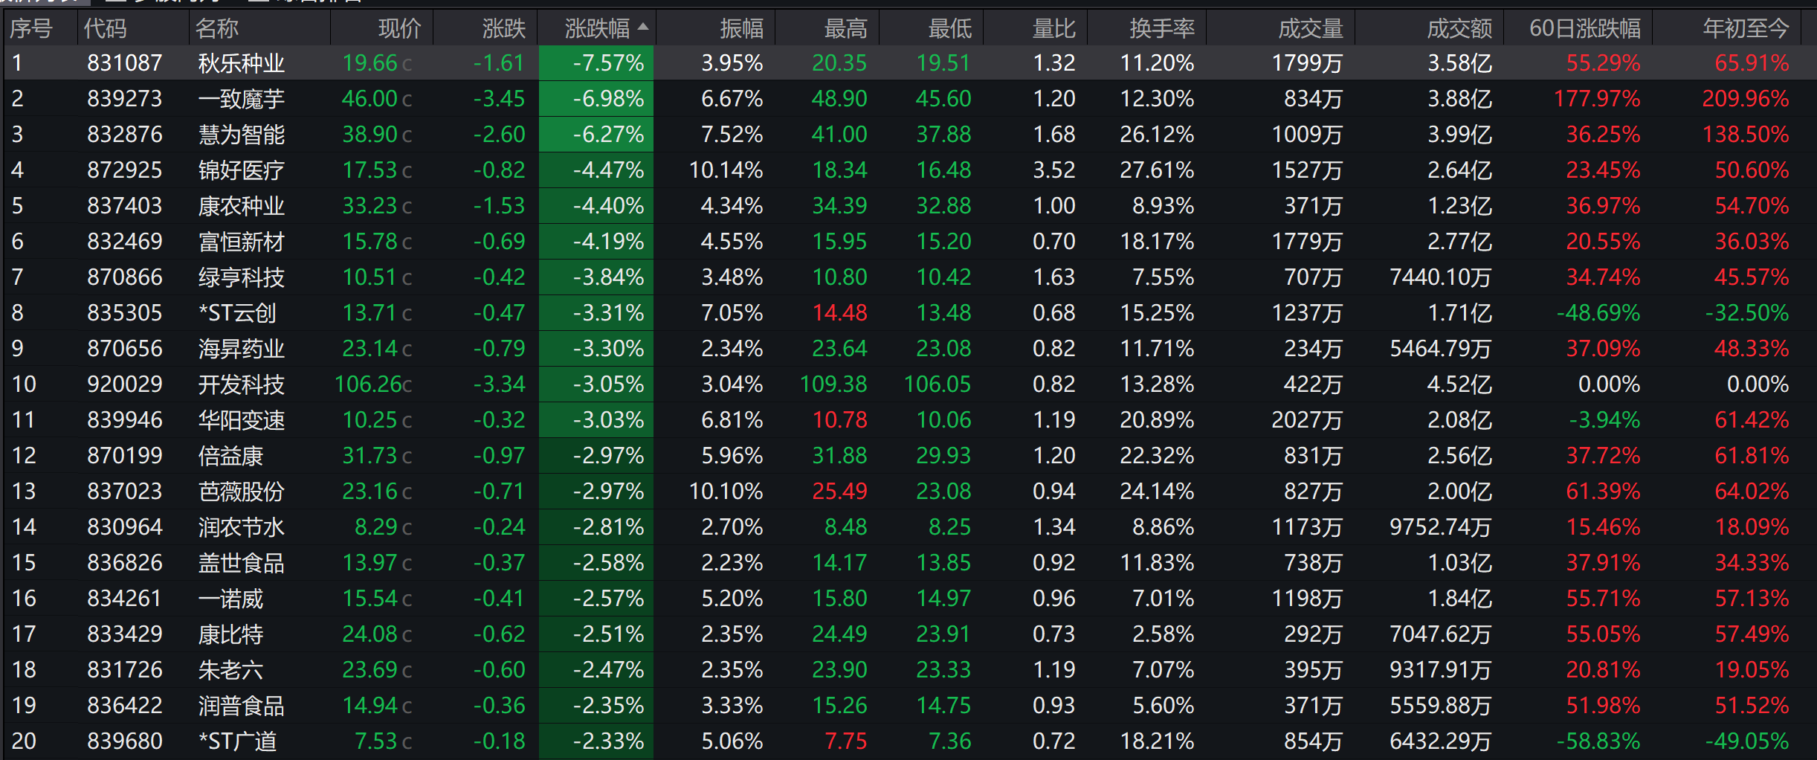This screenshot has width=1817, height=760.
Task: Select the row for 一致魔芋
Action: 908,99
